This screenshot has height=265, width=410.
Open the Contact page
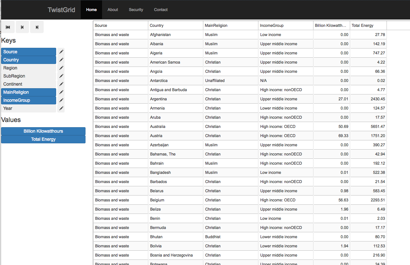point(161,10)
